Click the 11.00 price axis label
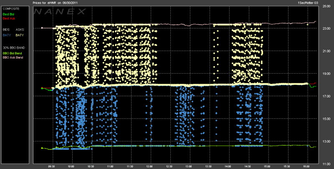 [326, 164]
